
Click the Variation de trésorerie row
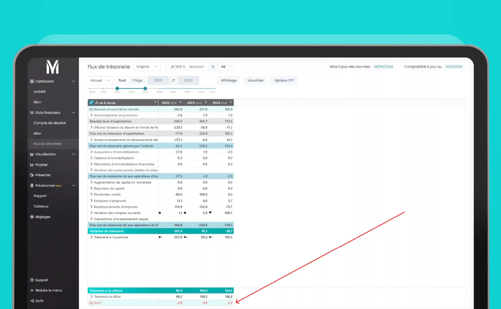(161, 231)
